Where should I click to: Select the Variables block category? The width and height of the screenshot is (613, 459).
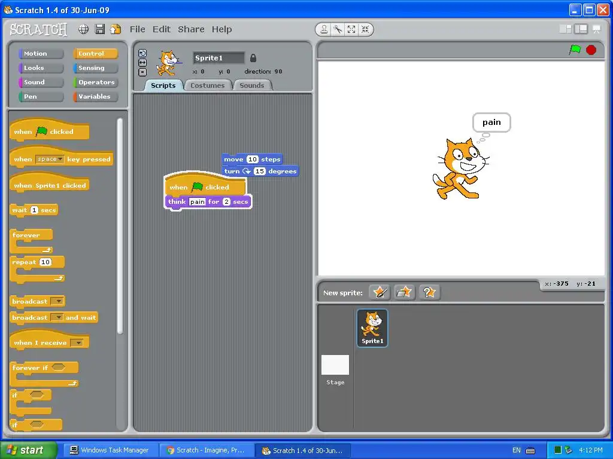[x=95, y=96]
